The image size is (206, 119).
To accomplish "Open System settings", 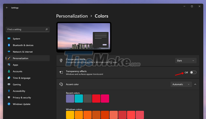I will [28, 39].
